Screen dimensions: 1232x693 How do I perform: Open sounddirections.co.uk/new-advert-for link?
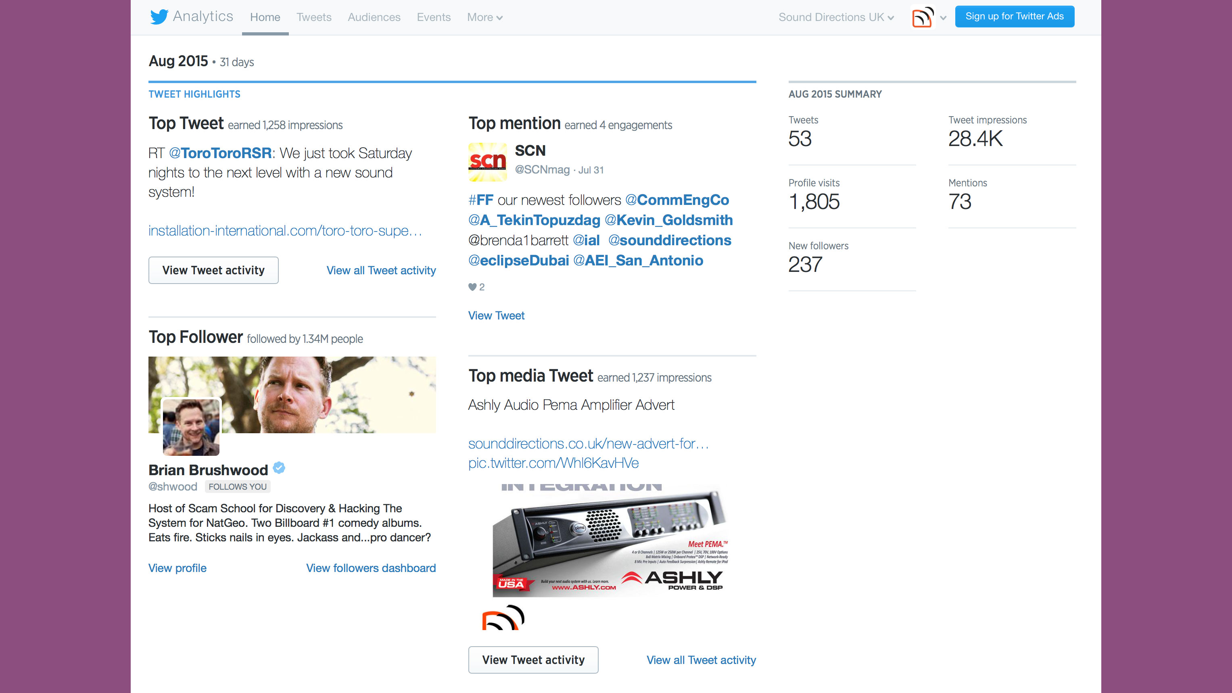[x=588, y=443]
